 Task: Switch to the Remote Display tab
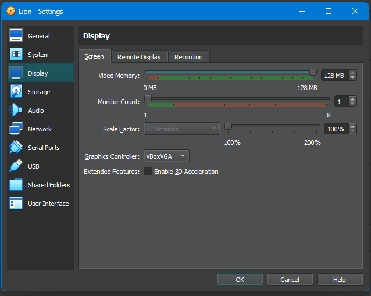(x=139, y=57)
